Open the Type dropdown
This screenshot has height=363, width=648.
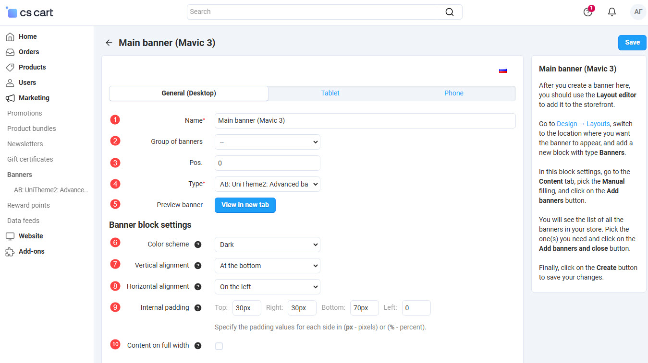[268, 184]
